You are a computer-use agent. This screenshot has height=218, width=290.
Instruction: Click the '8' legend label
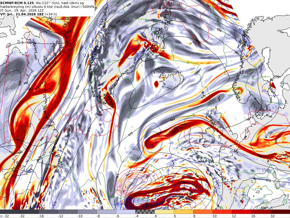[194, 216]
